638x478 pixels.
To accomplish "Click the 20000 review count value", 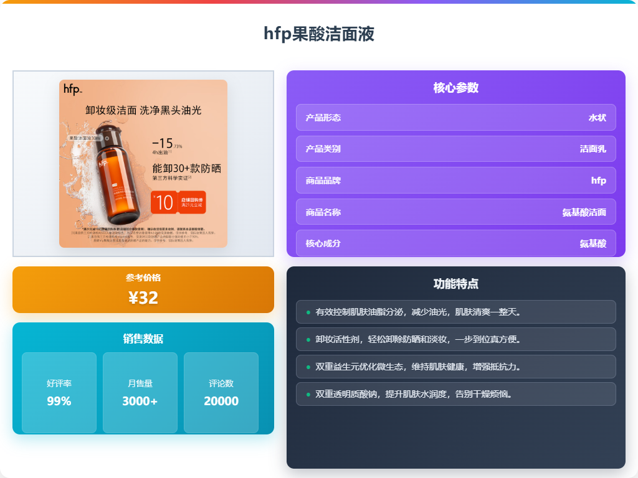I will [221, 401].
